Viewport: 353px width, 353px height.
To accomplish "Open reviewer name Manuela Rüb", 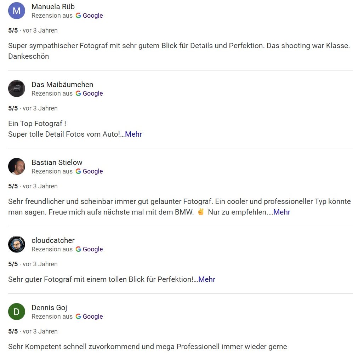I will (x=53, y=7).
